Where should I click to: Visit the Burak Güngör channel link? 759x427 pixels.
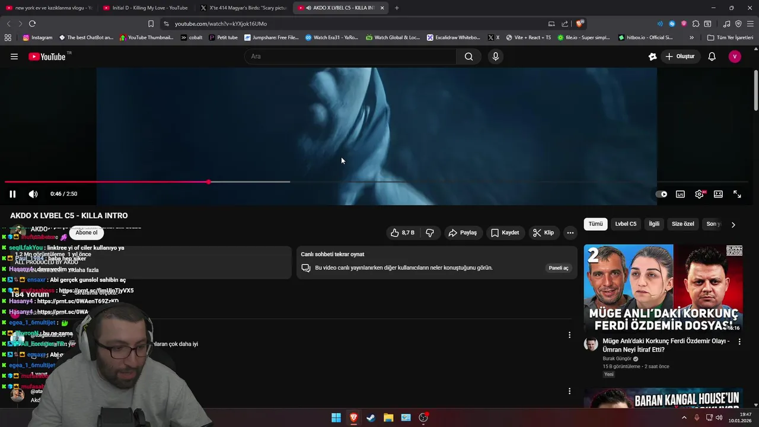pos(617,359)
